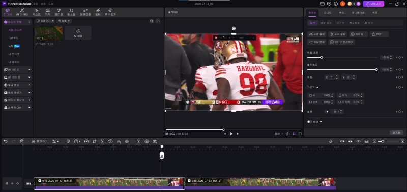Expand the video enhancer sidebar section
407x192 pixels.
(17, 93)
